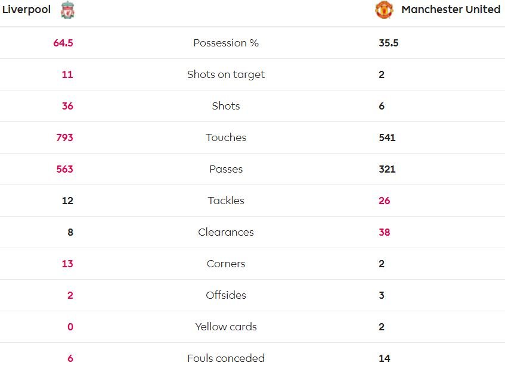Click the Liverpool club crest icon
The width and height of the screenshot is (505, 369).
tap(67, 10)
